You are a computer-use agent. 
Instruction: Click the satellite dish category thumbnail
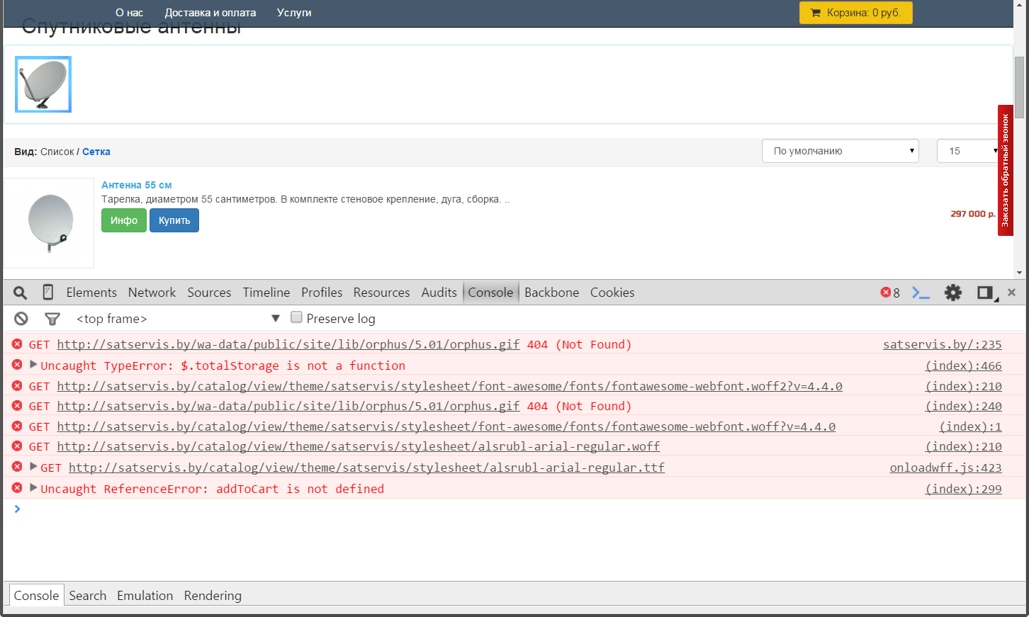click(x=43, y=84)
